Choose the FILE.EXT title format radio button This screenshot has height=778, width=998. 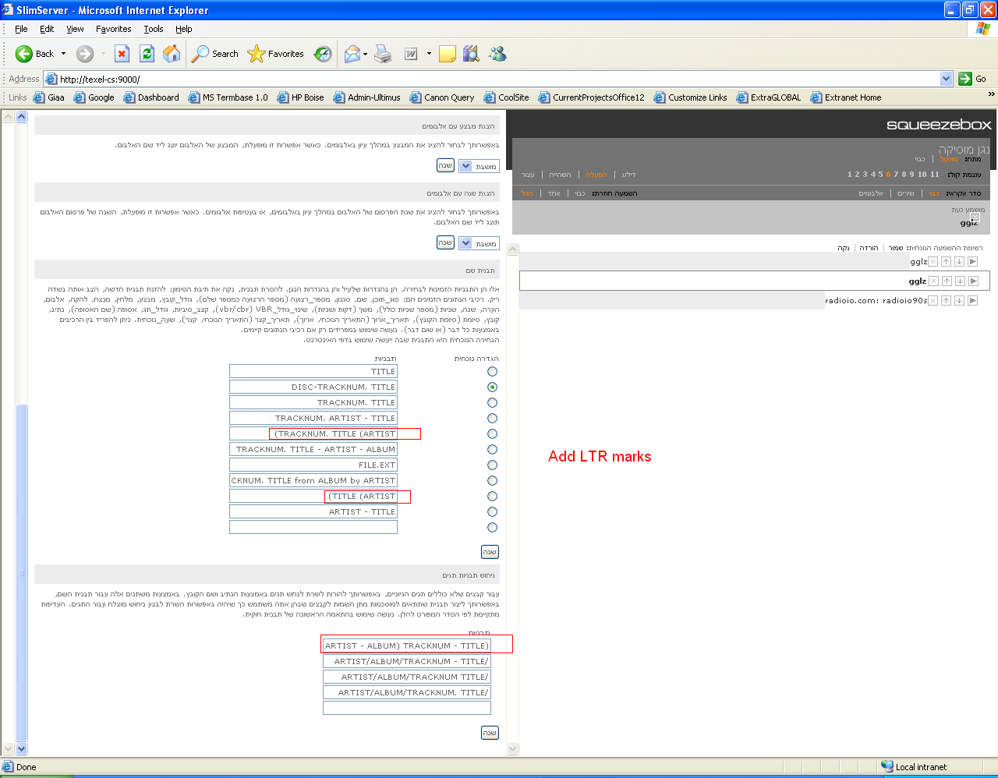pyautogui.click(x=492, y=465)
